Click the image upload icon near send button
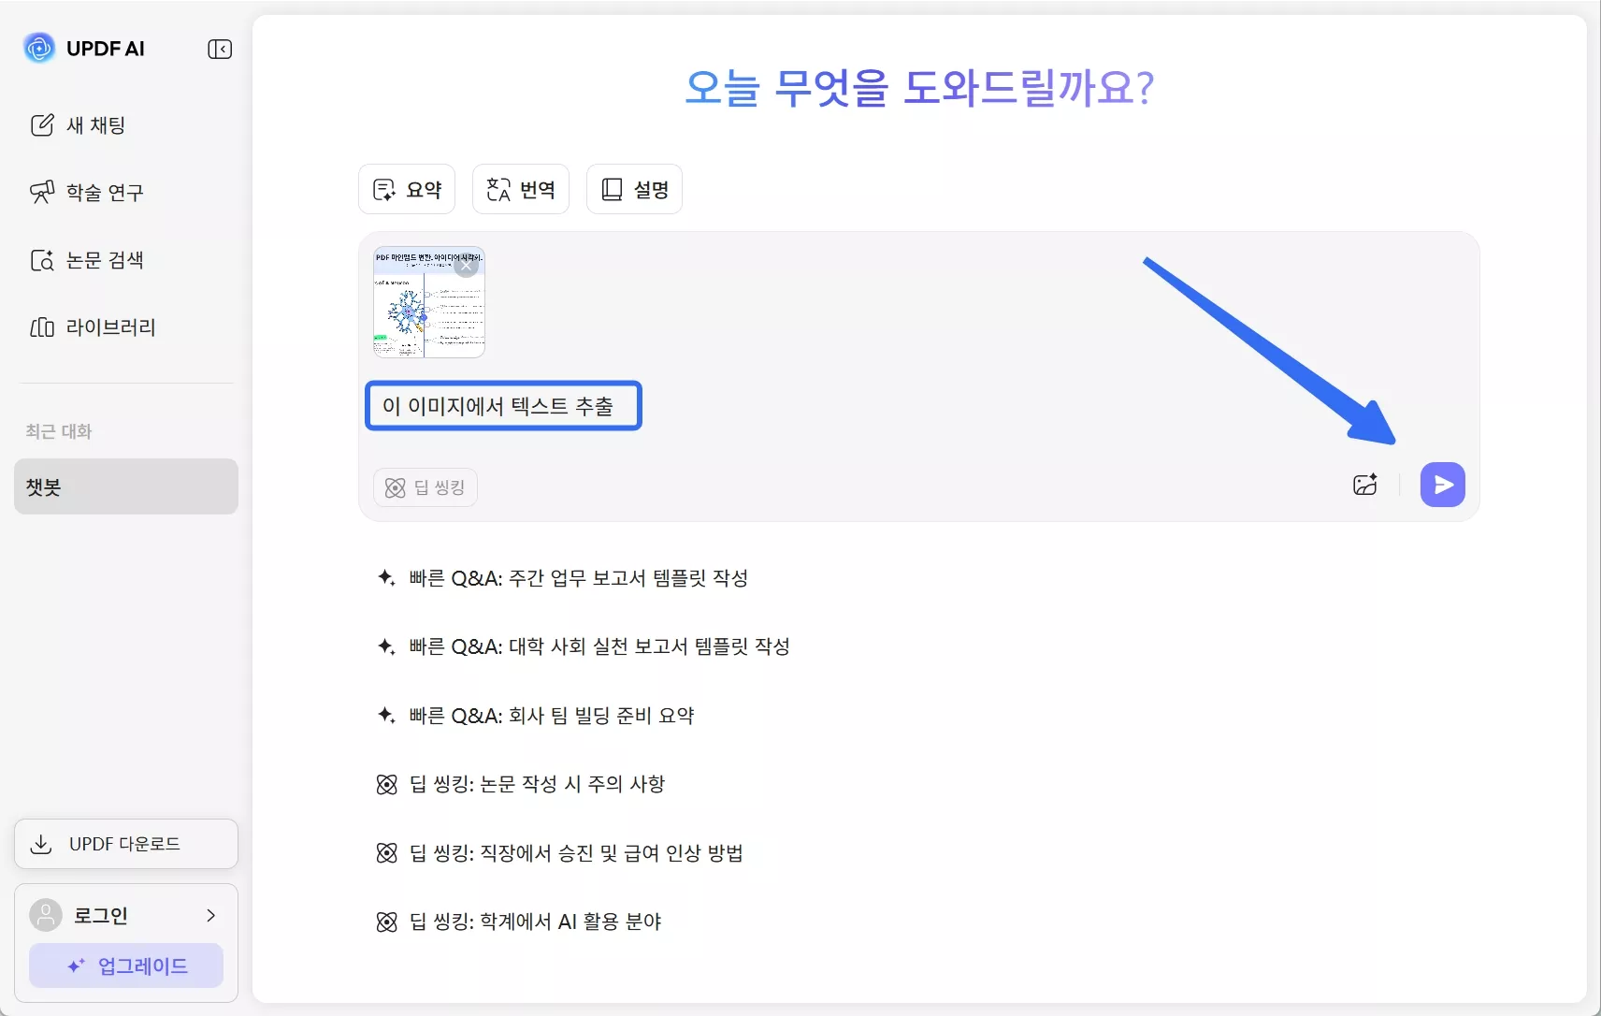This screenshot has height=1016, width=1601. 1364,485
